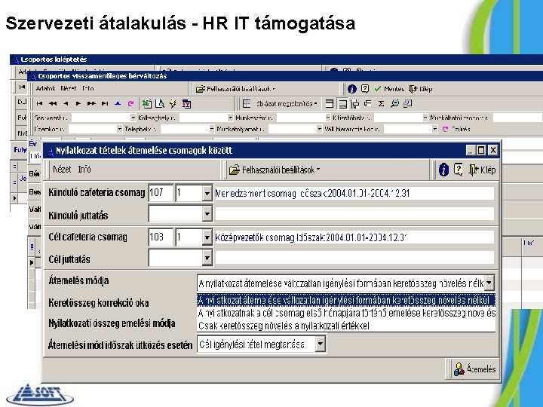Screen dimensions: 543x407
Task: Open Cél cafeteria csomag dropdown arrow
Action: point(207,237)
